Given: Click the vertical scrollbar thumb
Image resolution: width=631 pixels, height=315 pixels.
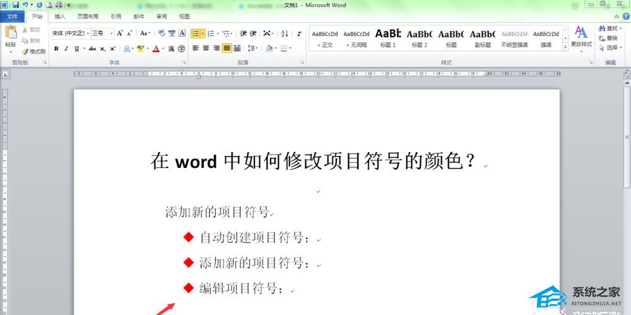Looking at the screenshot, I should point(627,136).
